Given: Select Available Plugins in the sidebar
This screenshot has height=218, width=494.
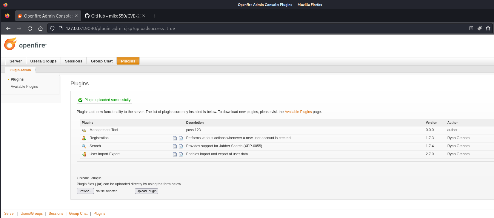Looking at the screenshot, I should (x=24, y=87).
